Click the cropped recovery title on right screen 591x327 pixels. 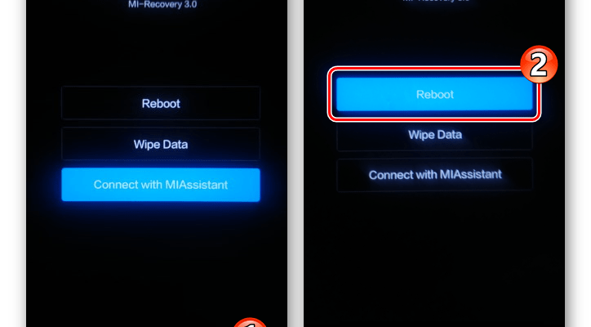436,1
